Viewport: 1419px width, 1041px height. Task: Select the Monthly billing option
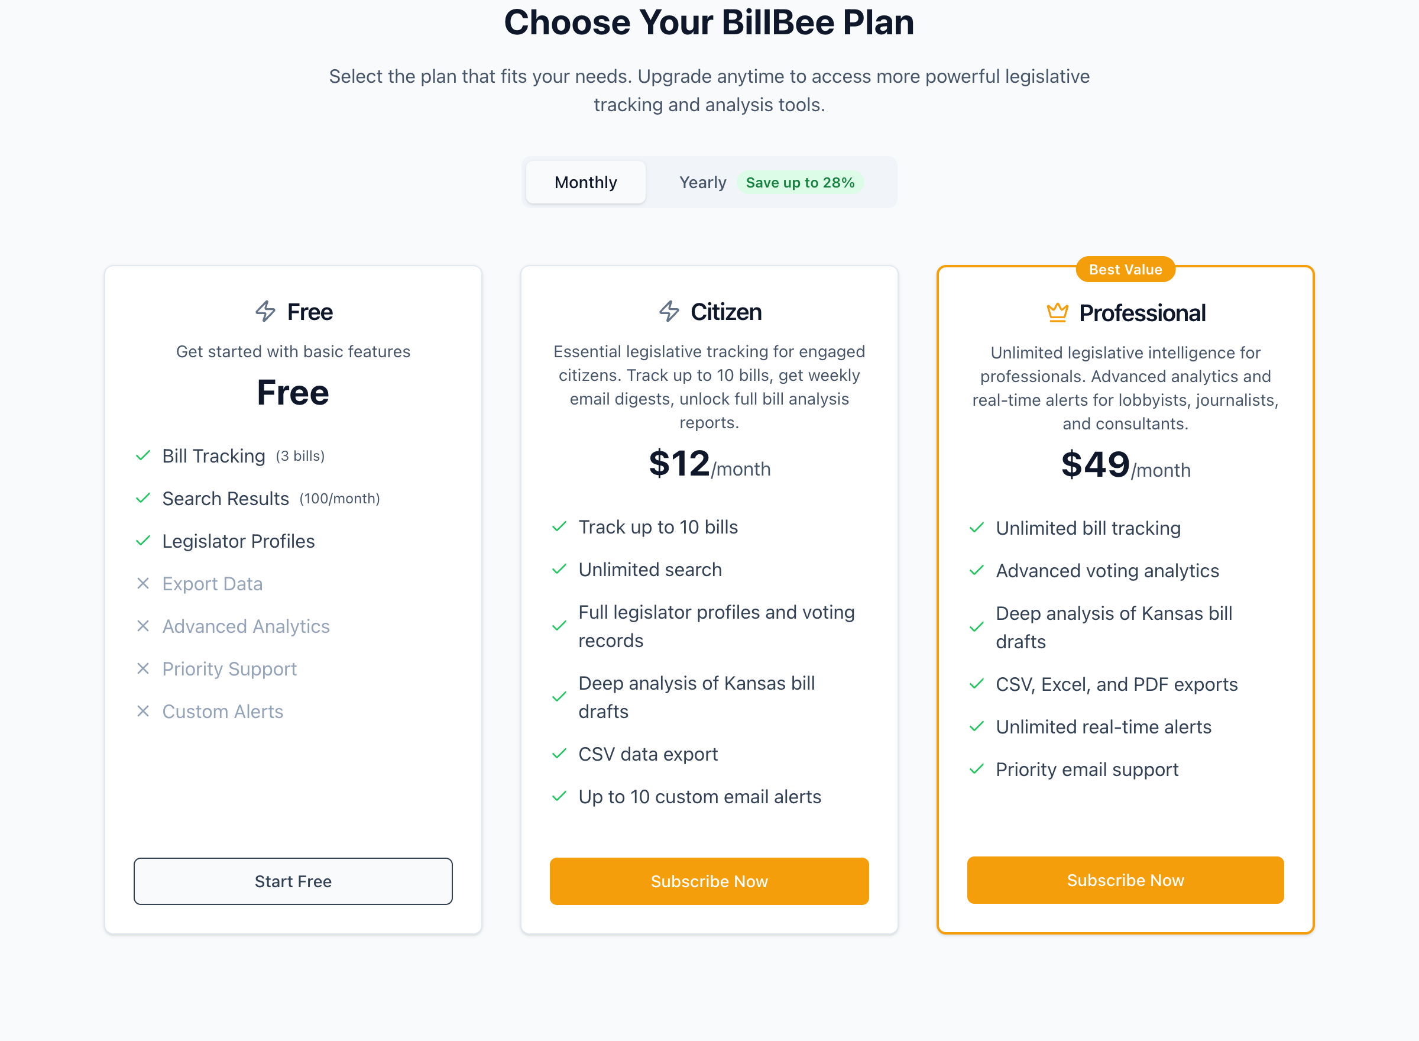(585, 182)
